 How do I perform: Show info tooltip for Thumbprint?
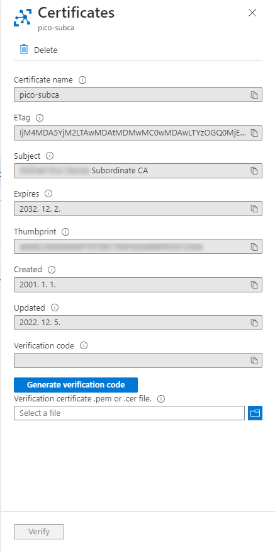(65, 232)
